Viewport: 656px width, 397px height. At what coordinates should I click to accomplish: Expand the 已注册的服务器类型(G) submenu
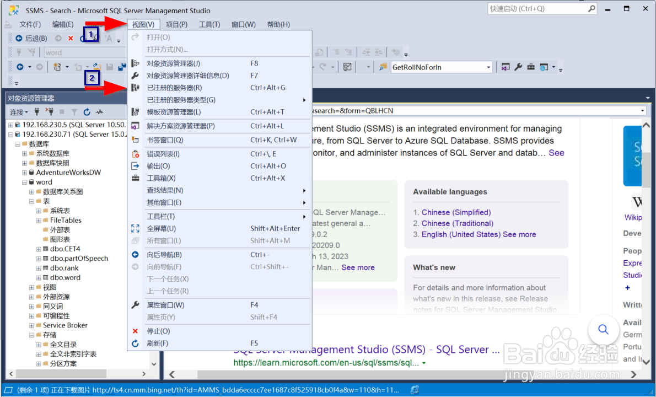point(304,100)
